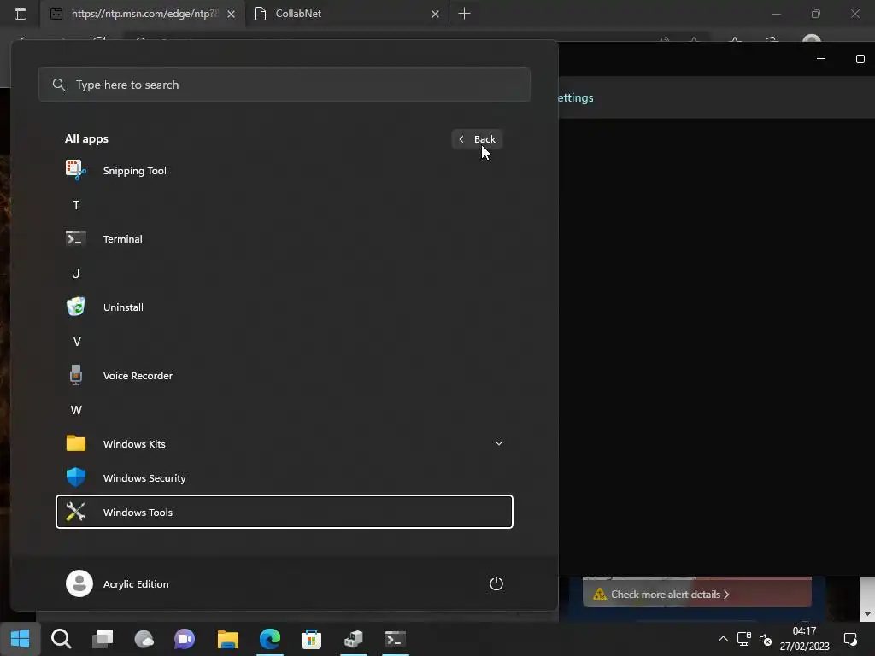Open the Chat icon on taskbar
The image size is (875, 656).
pyautogui.click(x=185, y=639)
